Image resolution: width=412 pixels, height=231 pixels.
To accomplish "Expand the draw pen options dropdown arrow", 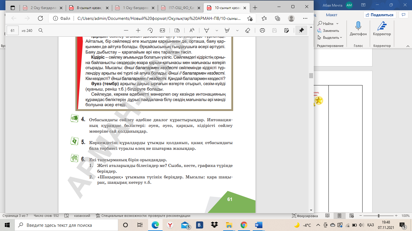I will pyautogui.click(x=217, y=30).
